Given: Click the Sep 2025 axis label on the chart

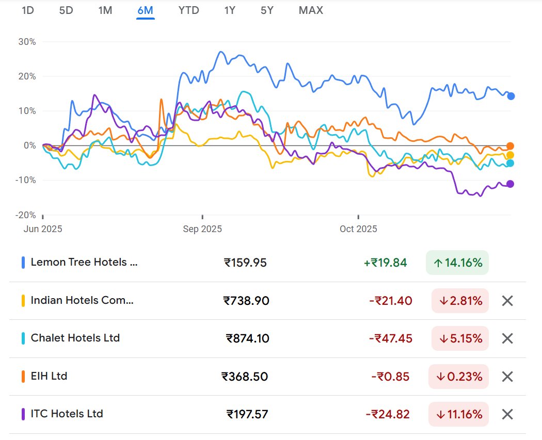Looking at the screenshot, I should point(202,229).
